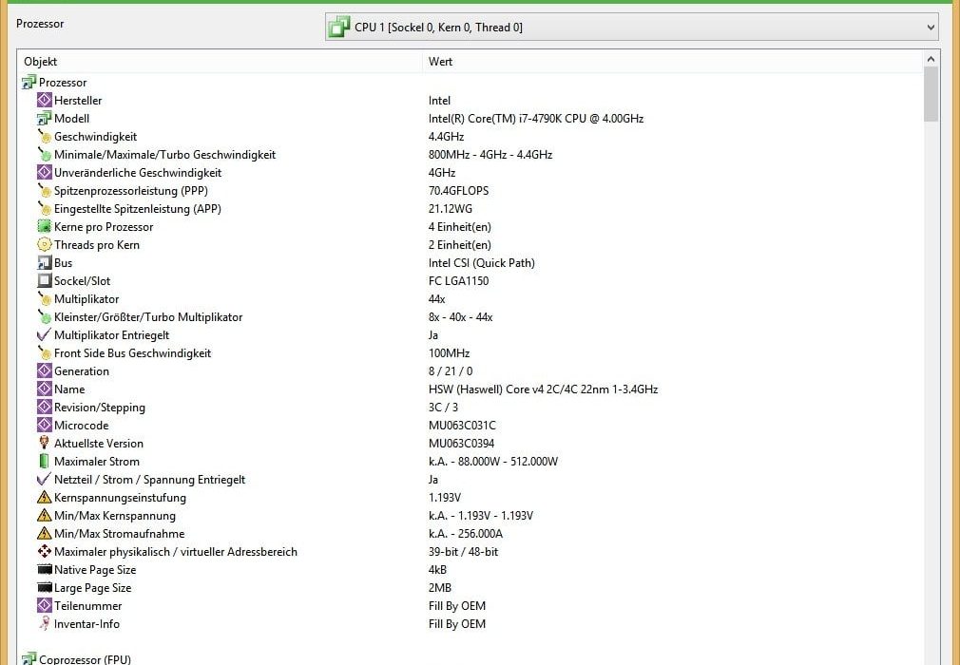Select the value 4.4GHz for Geschwindigkeit

(447, 136)
